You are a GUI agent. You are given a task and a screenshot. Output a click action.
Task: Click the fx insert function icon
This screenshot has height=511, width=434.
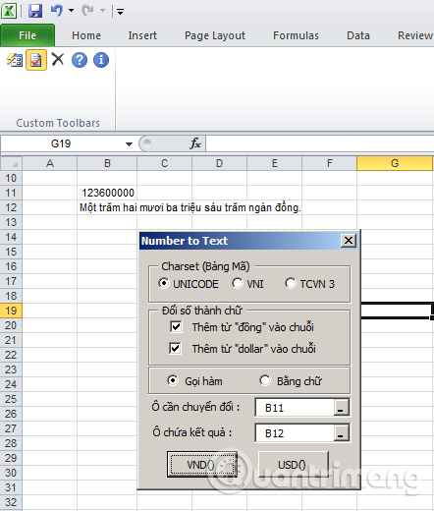[x=195, y=143]
